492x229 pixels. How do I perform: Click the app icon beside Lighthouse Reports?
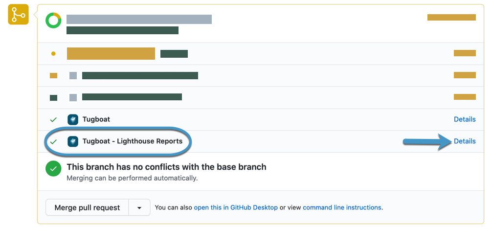pyautogui.click(x=73, y=141)
